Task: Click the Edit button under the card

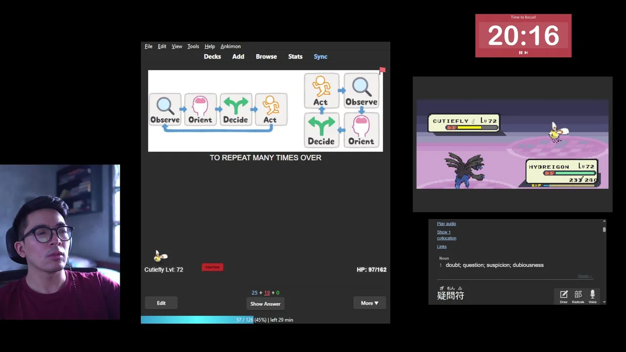Action: point(161,303)
